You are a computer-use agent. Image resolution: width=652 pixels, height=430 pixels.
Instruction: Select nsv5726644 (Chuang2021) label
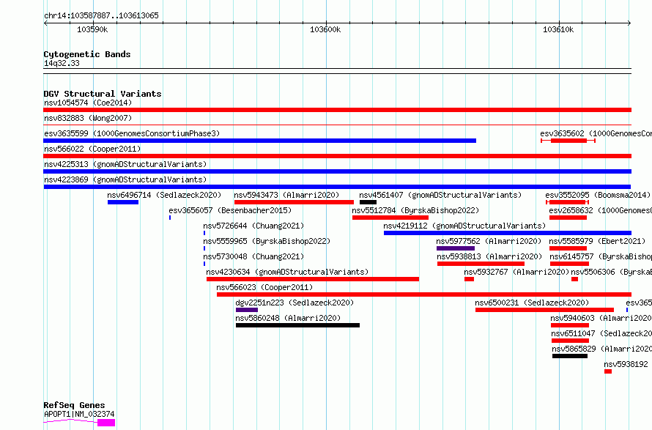pos(253,226)
